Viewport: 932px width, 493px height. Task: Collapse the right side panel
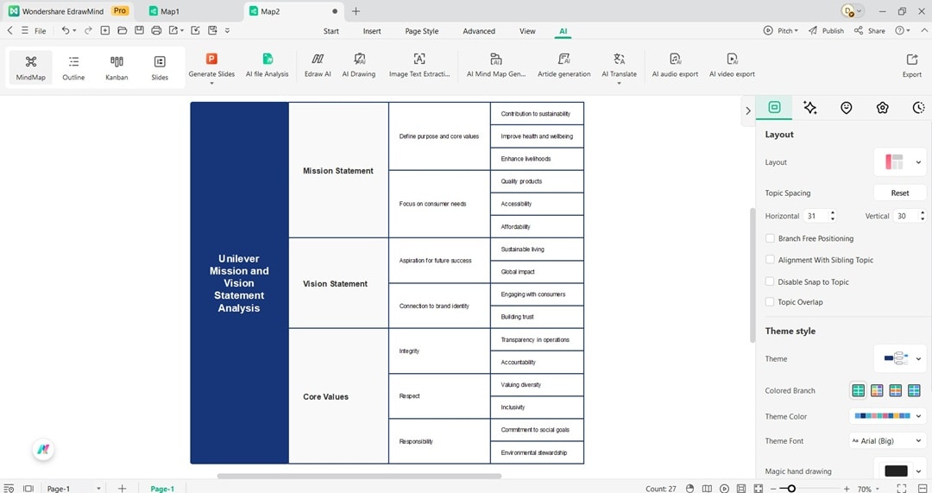click(747, 111)
